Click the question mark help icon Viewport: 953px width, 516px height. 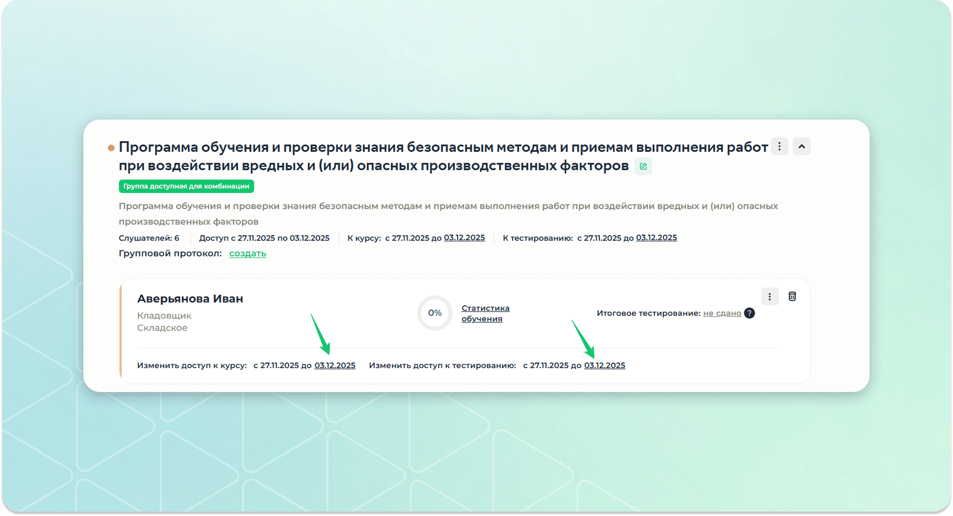pyautogui.click(x=750, y=313)
